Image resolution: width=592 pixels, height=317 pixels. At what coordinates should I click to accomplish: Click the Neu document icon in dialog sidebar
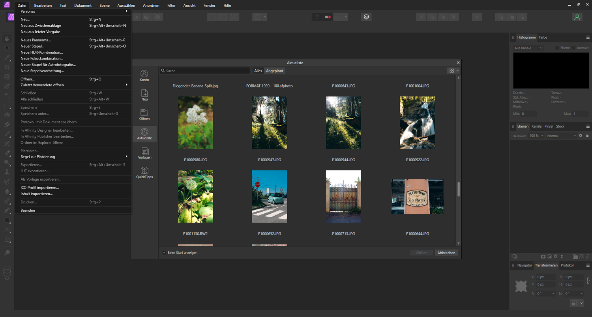tap(144, 95)
